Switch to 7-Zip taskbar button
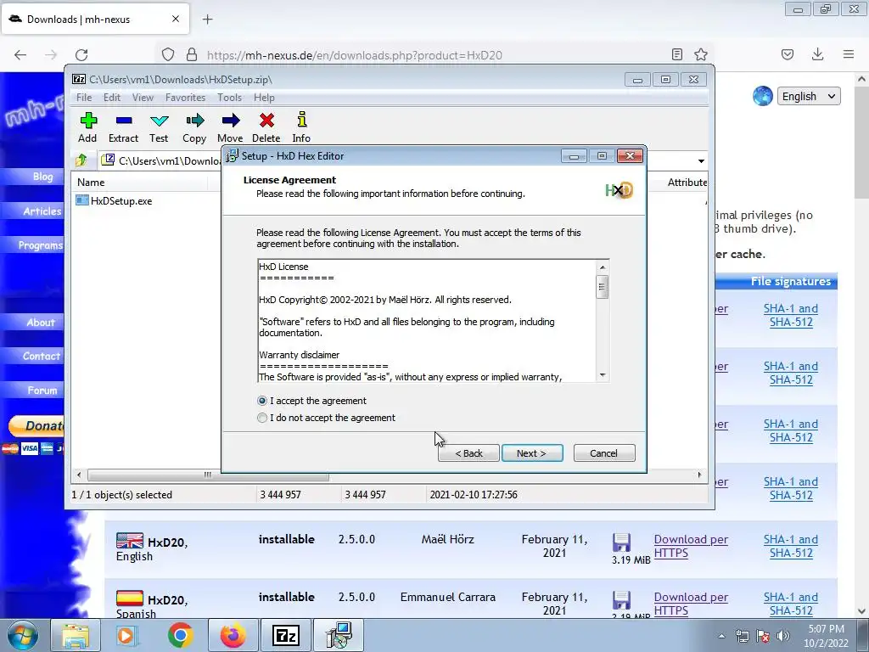 [x=285, y=635]
